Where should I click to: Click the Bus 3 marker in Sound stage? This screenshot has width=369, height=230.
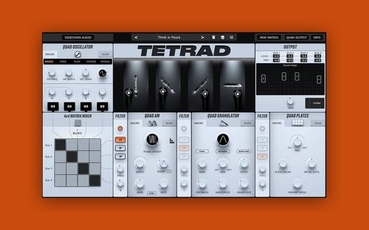pyautogui.click(x=297, y=76)
